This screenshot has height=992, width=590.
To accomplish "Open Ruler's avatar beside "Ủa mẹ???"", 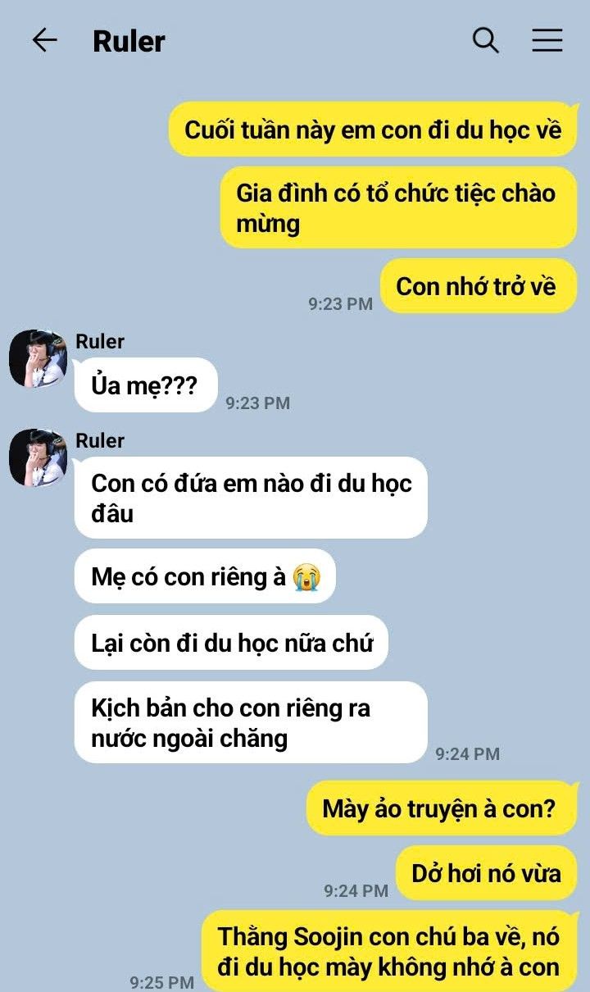I will [x=38, y=358].
